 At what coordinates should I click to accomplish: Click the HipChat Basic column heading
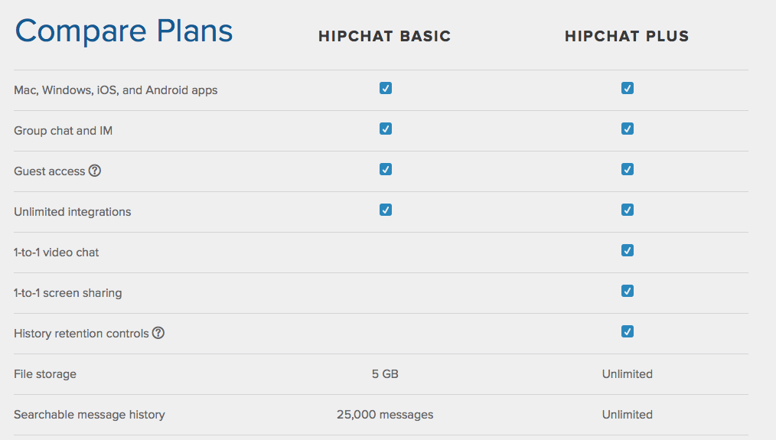384,36
